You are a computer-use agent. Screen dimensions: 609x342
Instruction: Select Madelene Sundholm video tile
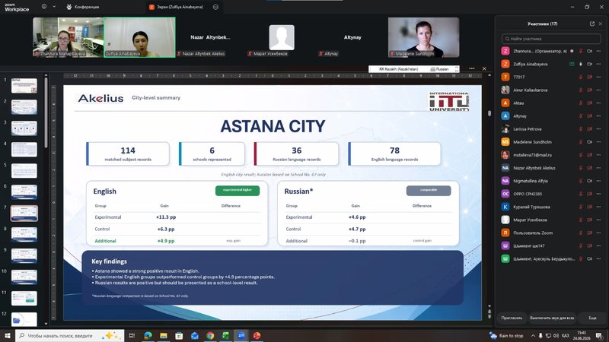click(x=423, y=37)
